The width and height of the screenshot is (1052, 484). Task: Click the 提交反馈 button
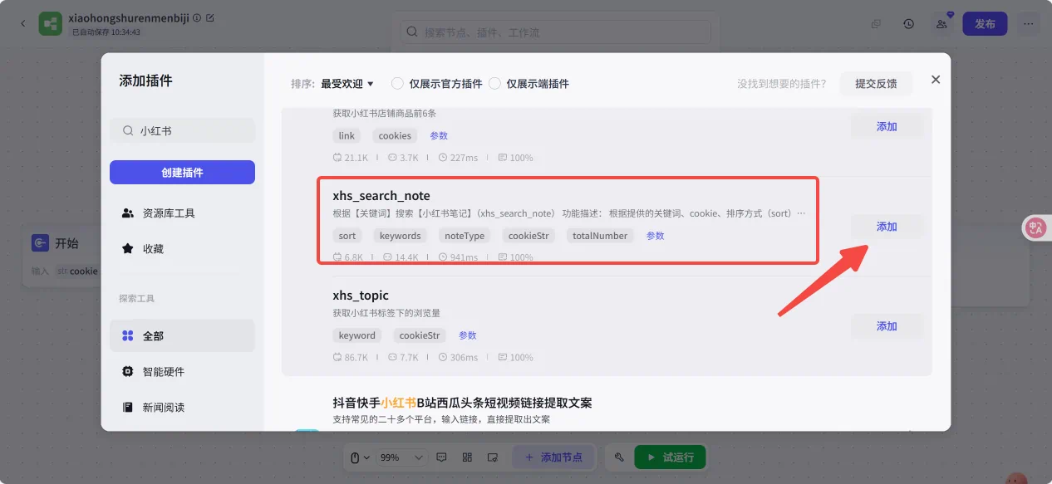(x=876, y=84)
